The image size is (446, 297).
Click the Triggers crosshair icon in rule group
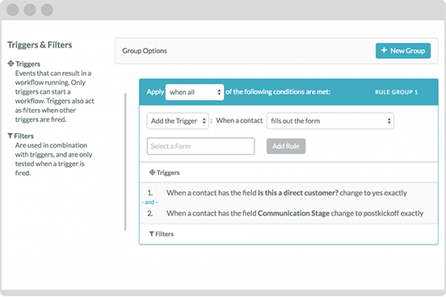pos(152,172)
